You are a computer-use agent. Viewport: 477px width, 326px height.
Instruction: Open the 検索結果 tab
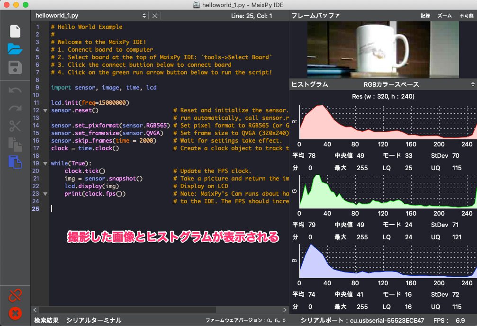(x=46, y=320)
